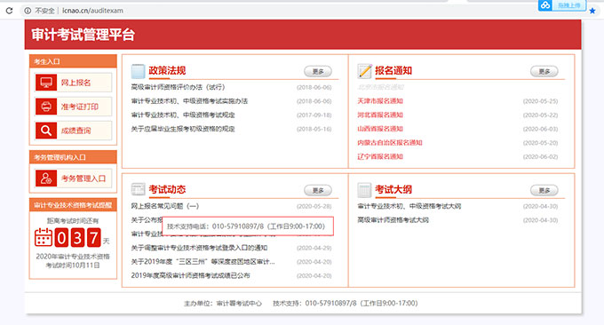The height and width of the screenshot is (325, 604).
Task: Click the 政策法规 section icon
Action: coord(138,71)
